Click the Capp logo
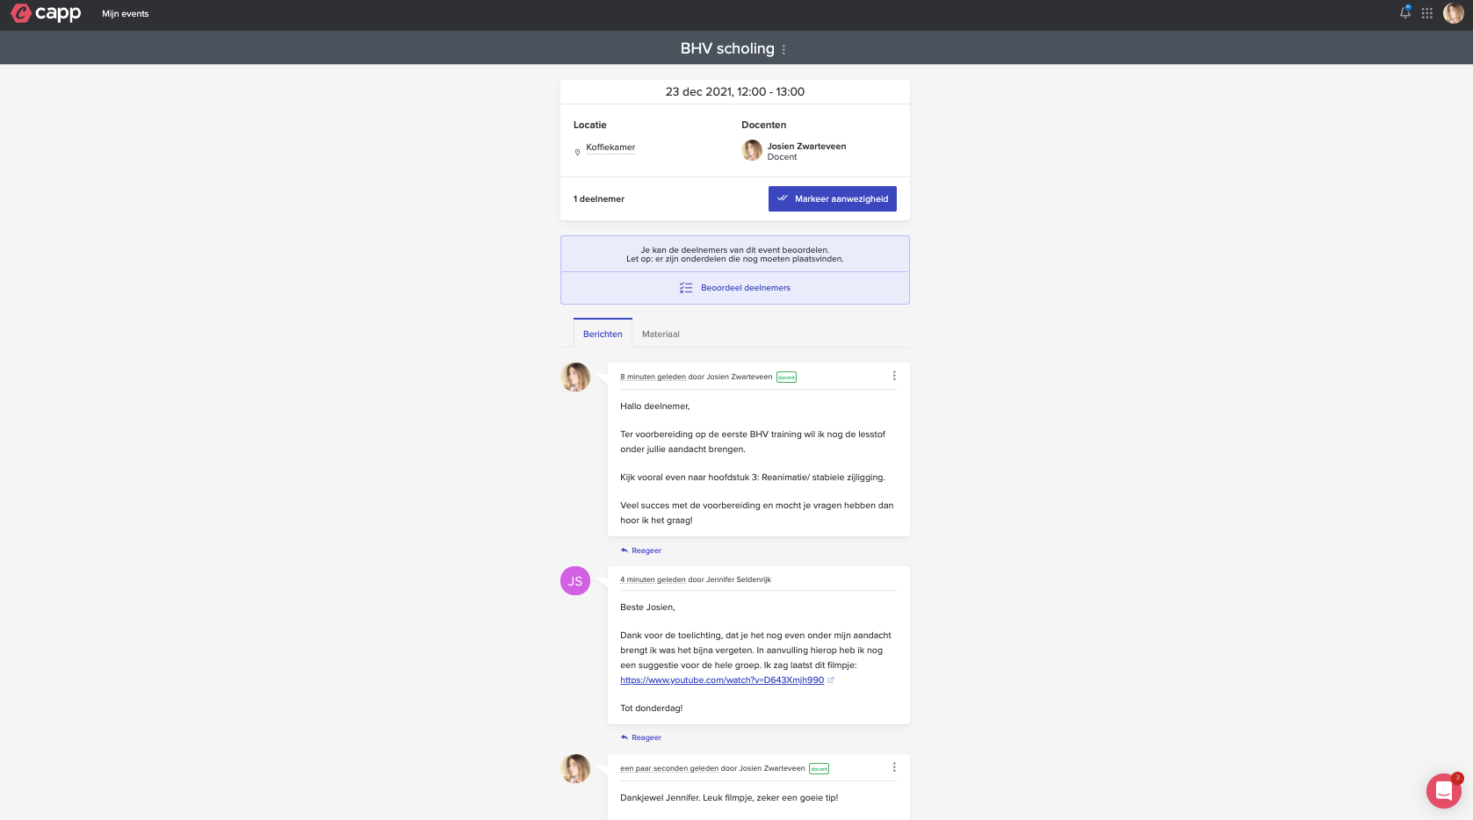 pos(46,13)
